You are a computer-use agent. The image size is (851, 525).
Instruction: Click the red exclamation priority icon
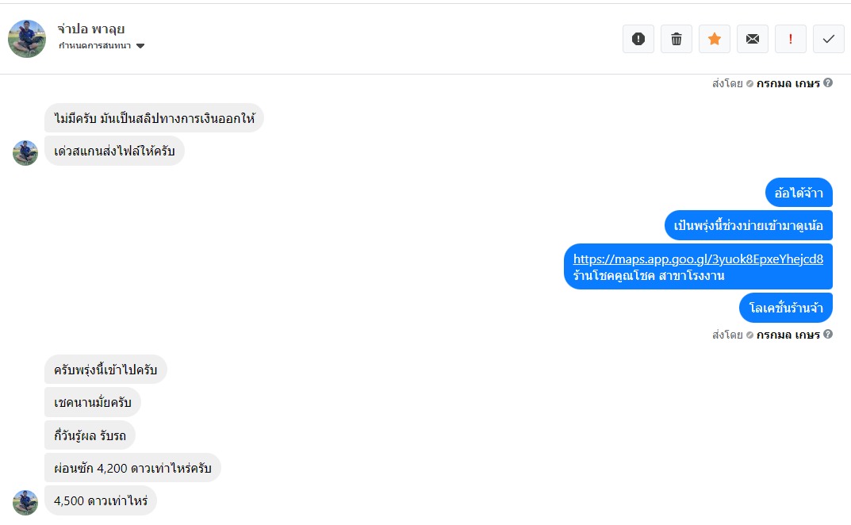click(x=791, y=39)
